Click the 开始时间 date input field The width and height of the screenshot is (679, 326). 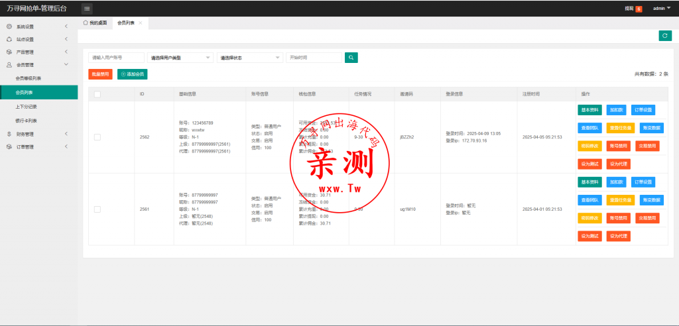pyautogui.click(x=314, y=58)
